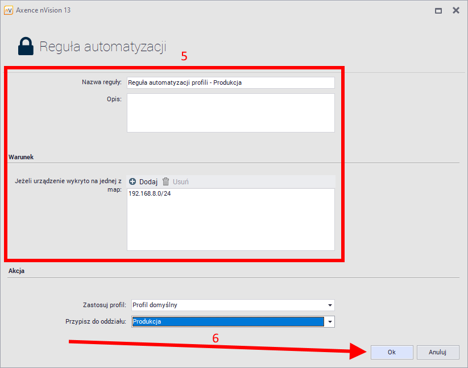468x368 pixels.
Task: Cancel the dialog using Anuluj
Action: [438, 352]
